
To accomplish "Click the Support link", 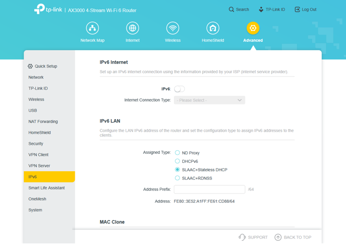I will pyautogui.click(x=253, y=238).
